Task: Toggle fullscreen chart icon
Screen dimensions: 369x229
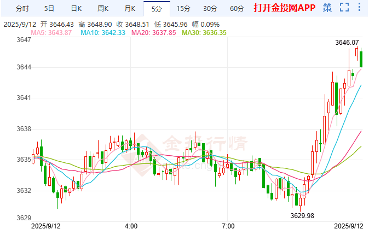Action: click(344, 7)
